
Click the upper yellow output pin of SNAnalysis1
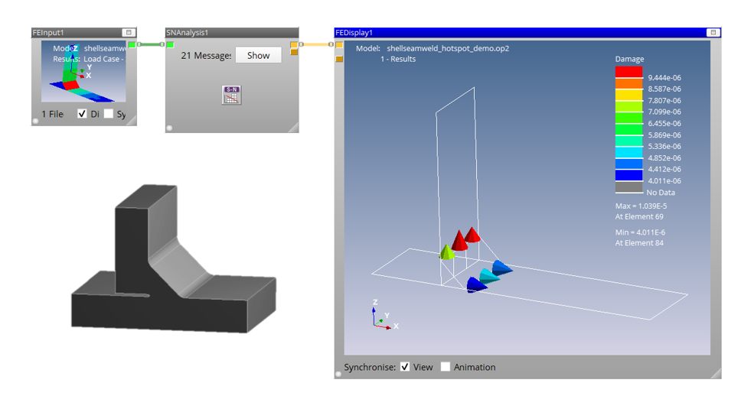tap(294, 44)
